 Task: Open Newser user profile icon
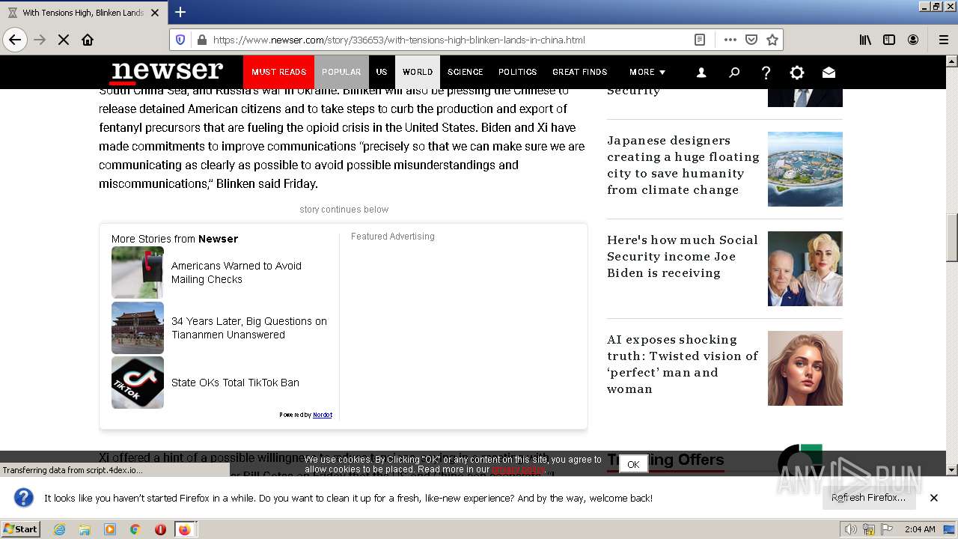[701, 73]
